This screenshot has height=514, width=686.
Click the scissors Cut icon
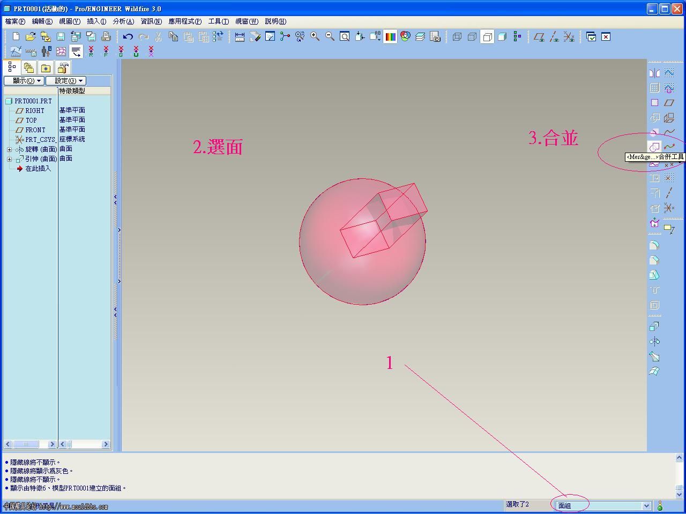pyautogui.click(x=158, y=36)
